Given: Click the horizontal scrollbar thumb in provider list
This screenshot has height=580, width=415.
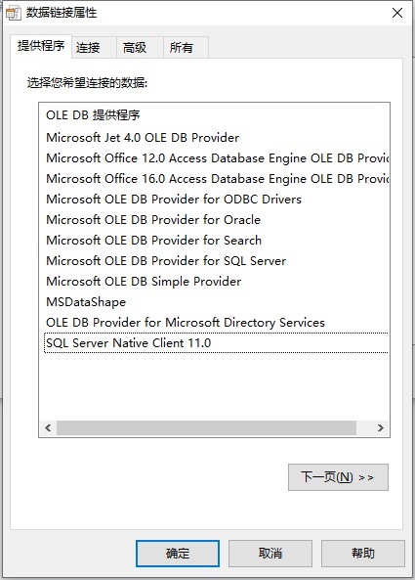Looking at the screenshot, I should 206,428.
